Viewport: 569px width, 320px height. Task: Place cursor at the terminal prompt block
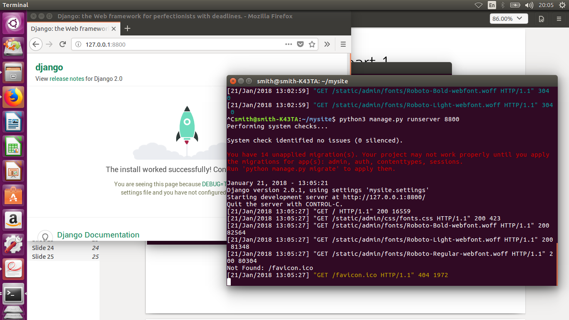click(x=229, y=282)
